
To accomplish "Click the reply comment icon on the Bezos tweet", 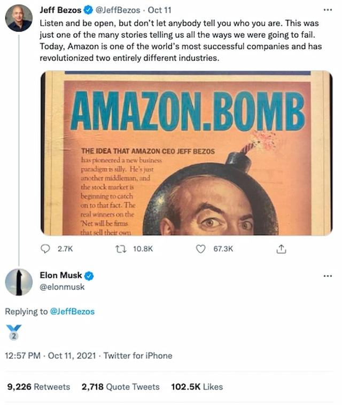I will click(45, 249).
